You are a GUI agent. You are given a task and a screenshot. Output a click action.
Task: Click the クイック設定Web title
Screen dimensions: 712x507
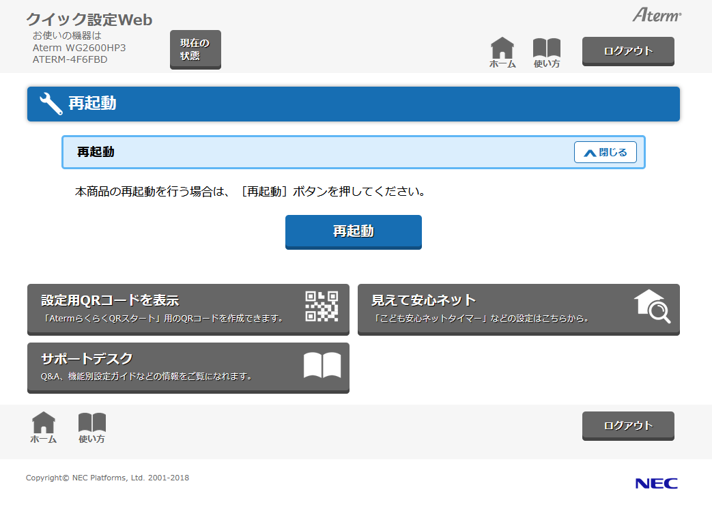click(x=89, y=20)
